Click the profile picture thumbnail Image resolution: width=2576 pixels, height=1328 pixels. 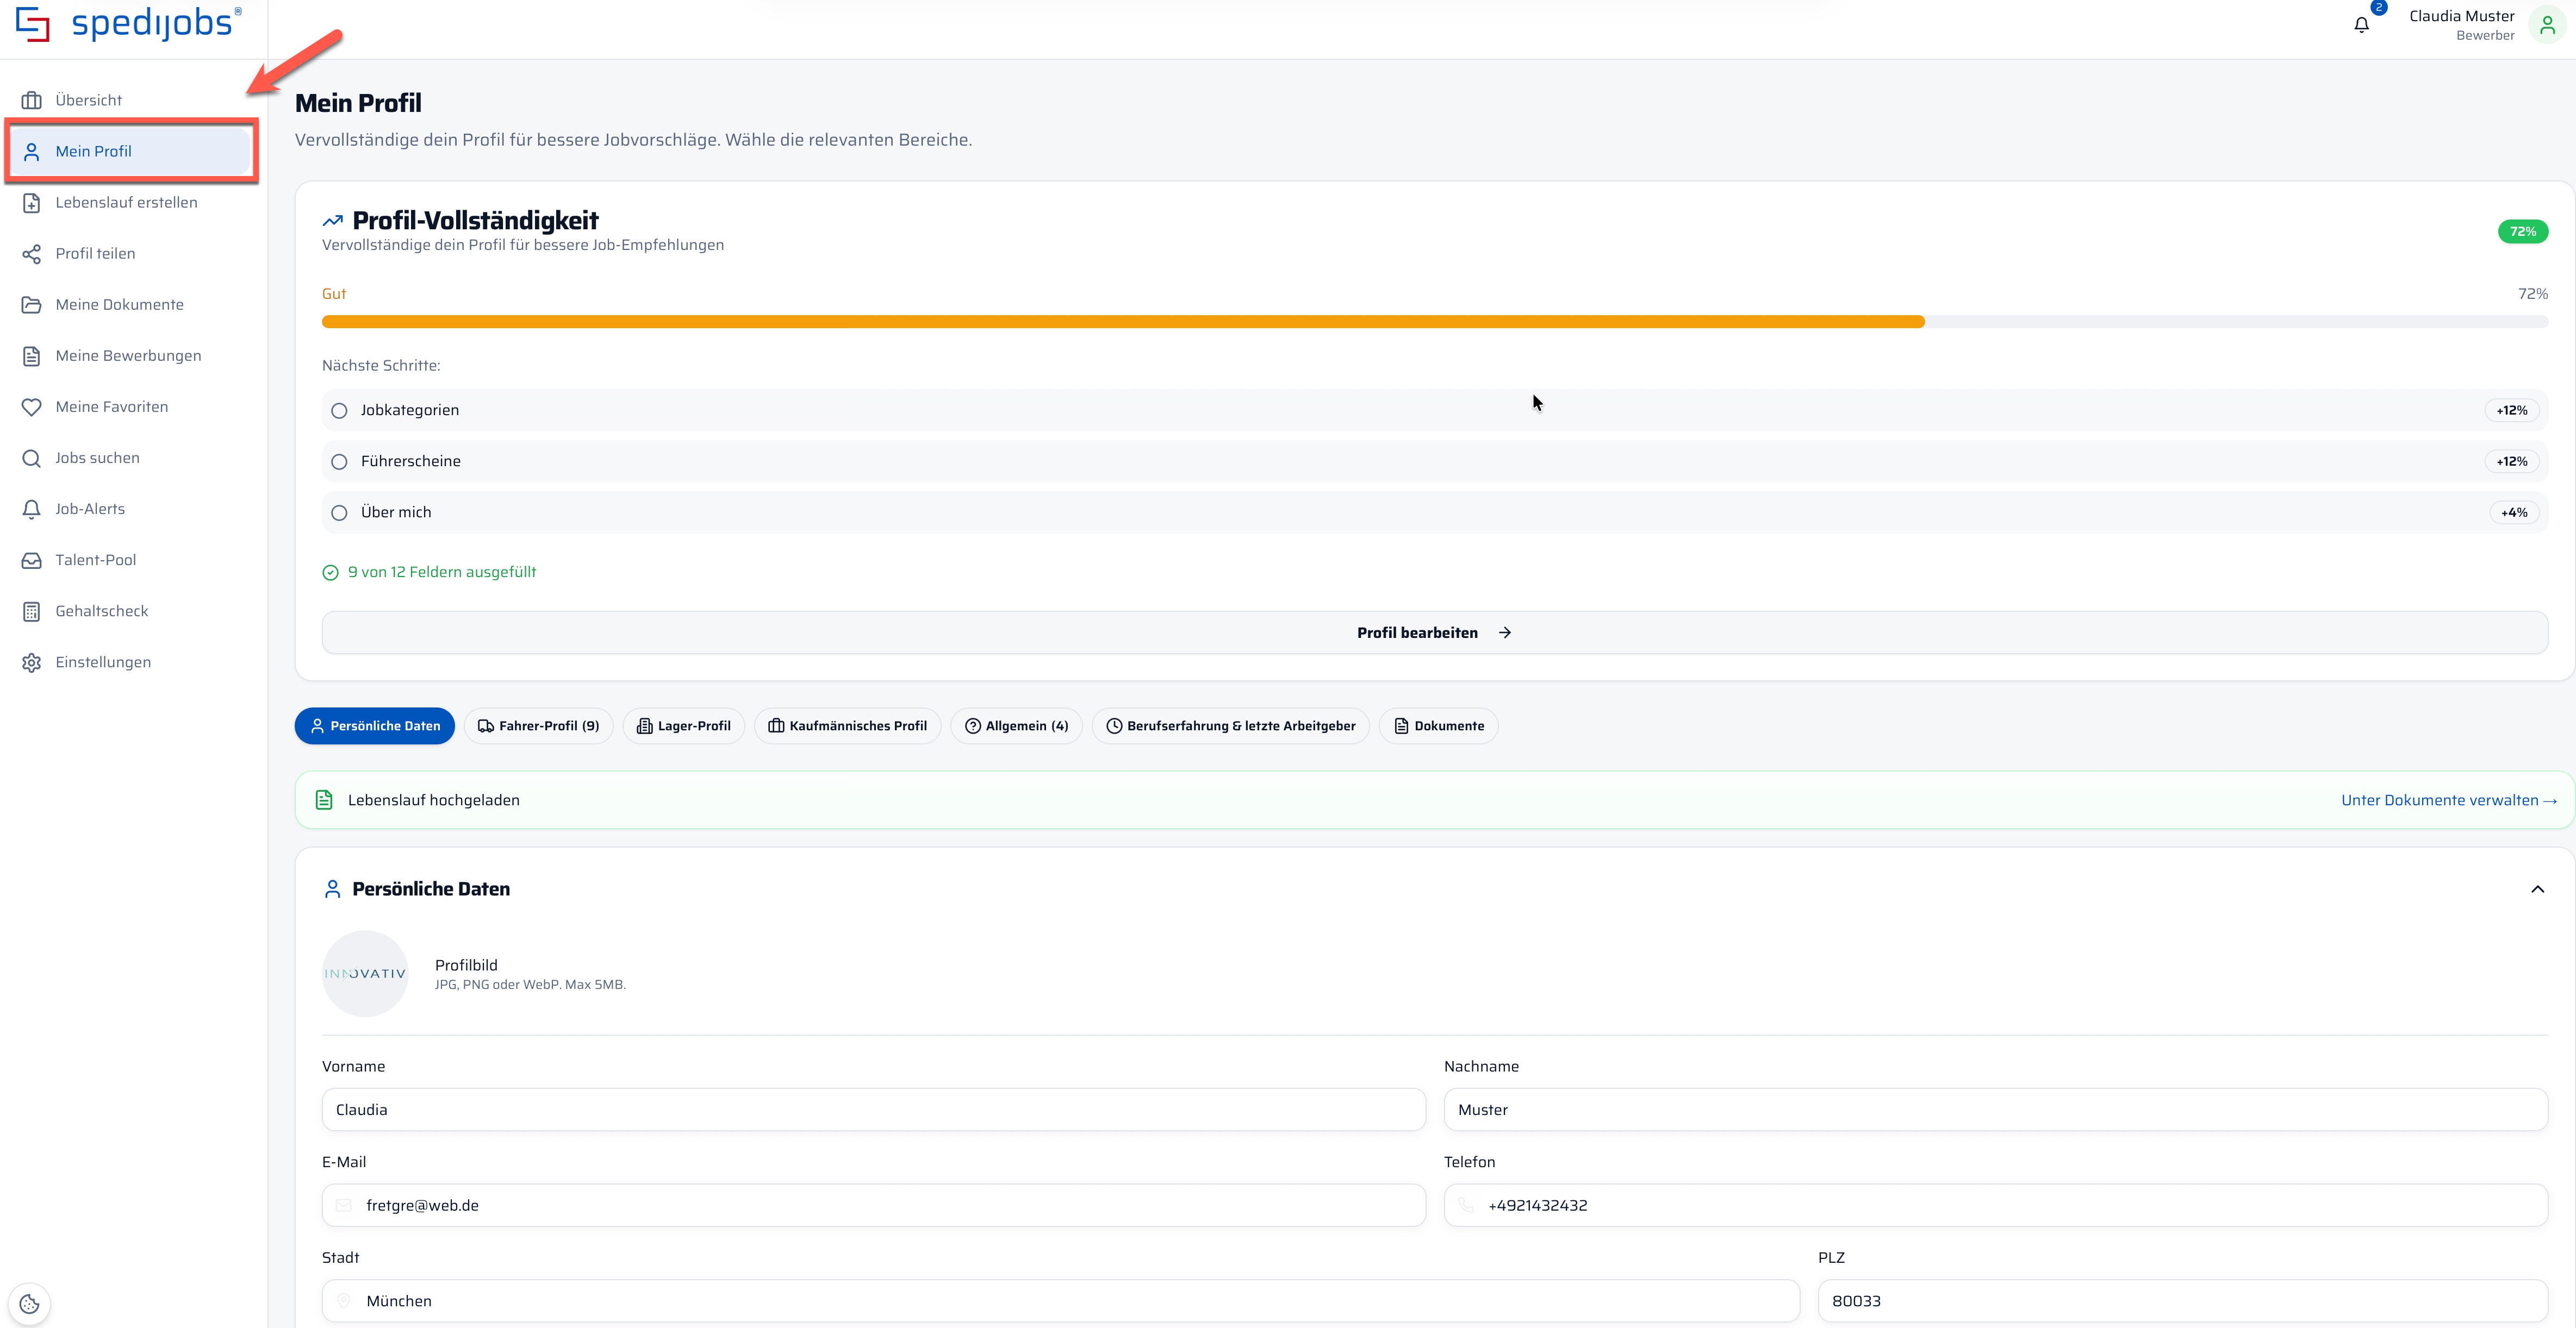coord(365,973)
